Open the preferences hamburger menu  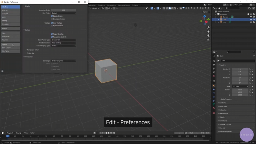point(2,71)
